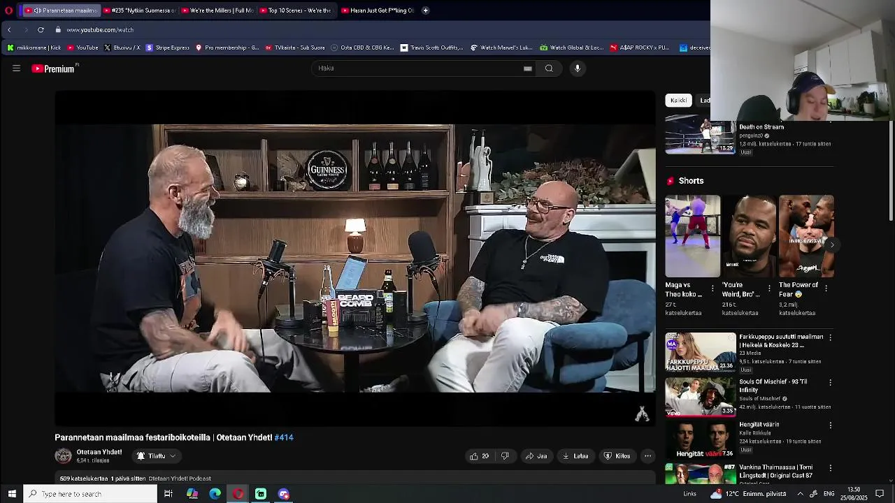The width and height of the screenshot is (895, 503).
Task: Open options menu for You're Weird short
Action: coord(769,288)
